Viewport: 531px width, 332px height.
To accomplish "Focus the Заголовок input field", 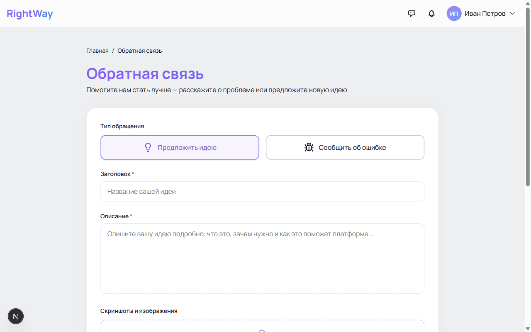I will 262,192.
